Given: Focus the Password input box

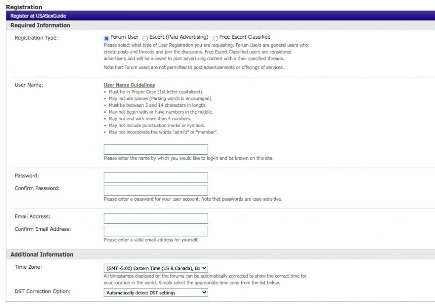Looking at the screenshot, I should coord(155,178).
